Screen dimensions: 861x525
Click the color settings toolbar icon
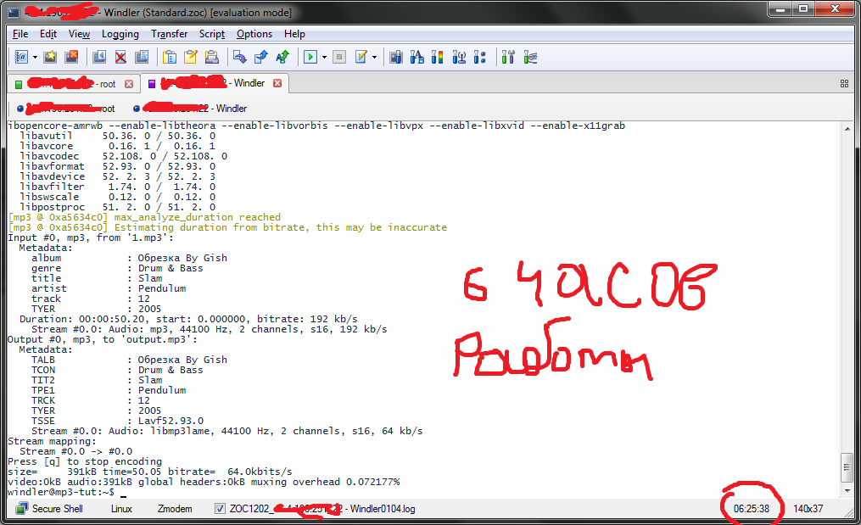coord(438,57)
